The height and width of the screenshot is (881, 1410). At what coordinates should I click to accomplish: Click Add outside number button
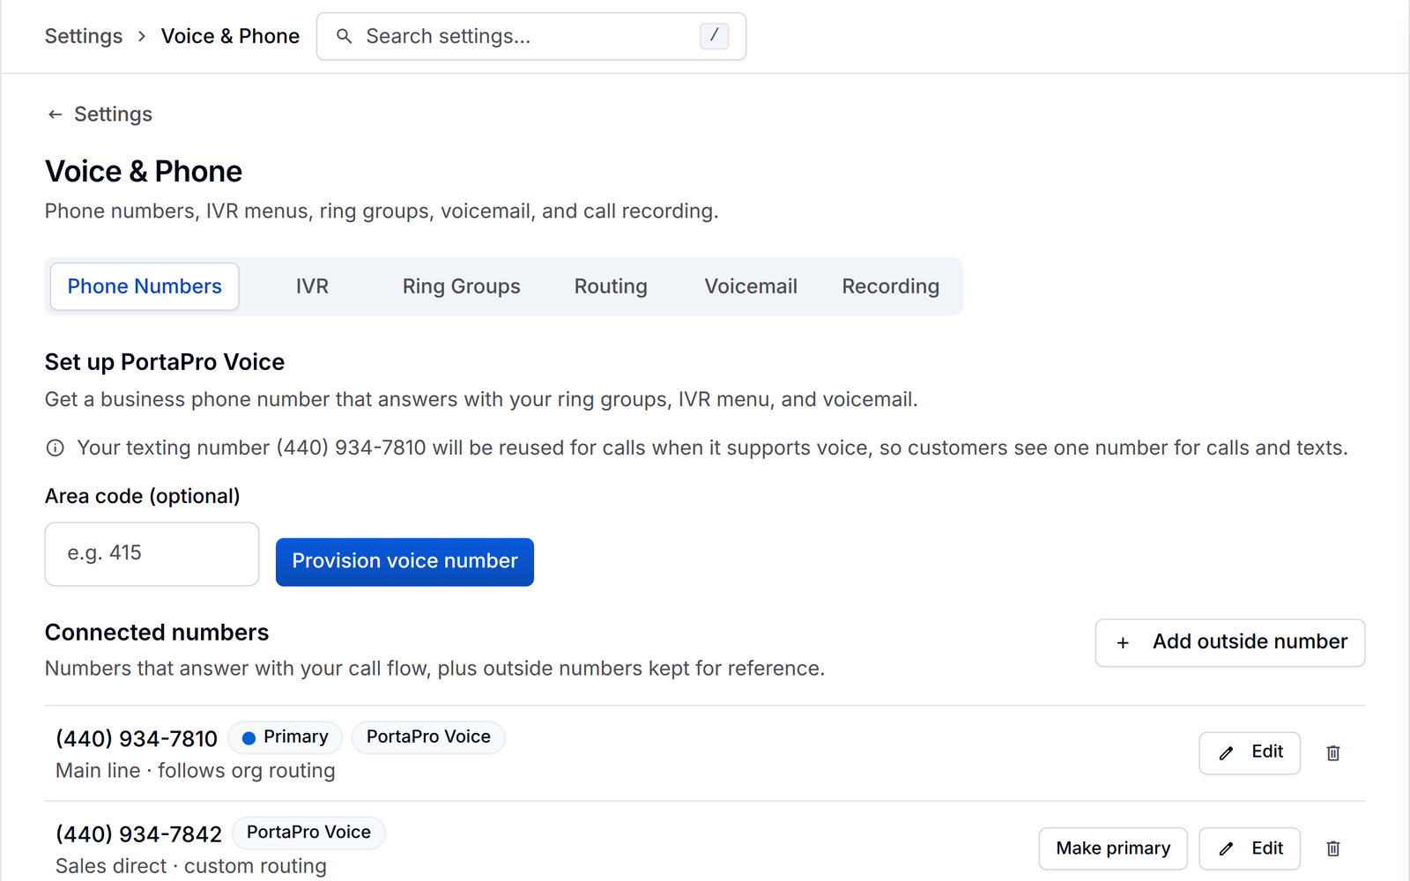pyautogui.click(x=1230, y=643)
